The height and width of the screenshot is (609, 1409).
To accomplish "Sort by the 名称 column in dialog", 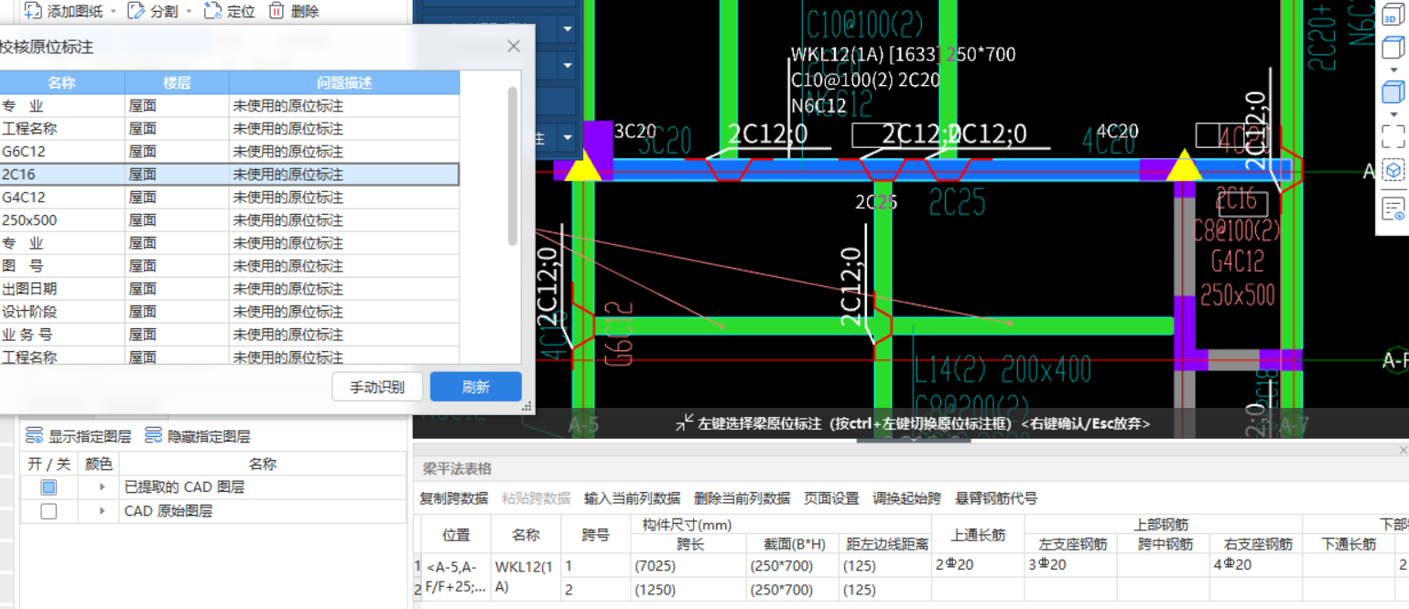I will 61,82.
